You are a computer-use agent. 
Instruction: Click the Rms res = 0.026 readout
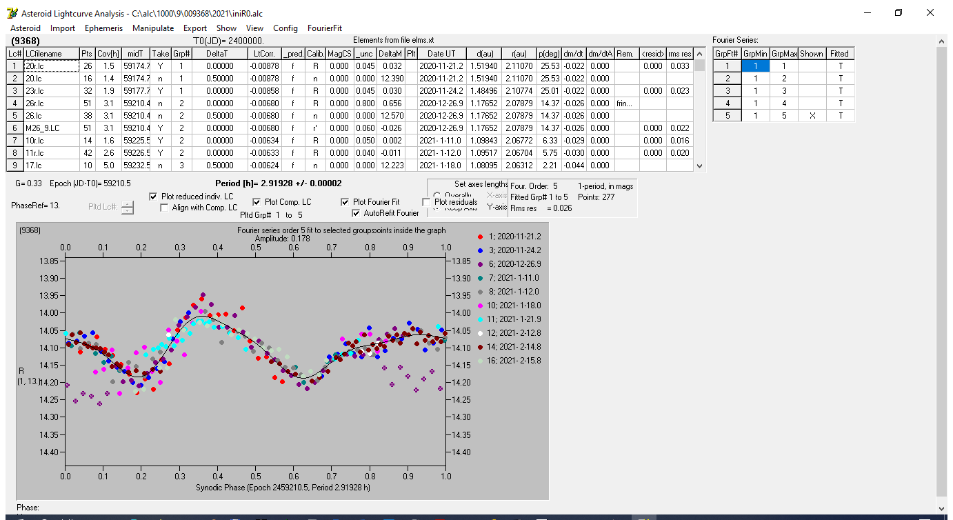tap(541, 208)
